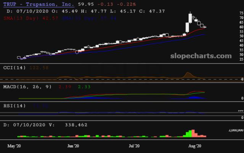Click the 2,000,000 volume axis label

coord(236,130)
